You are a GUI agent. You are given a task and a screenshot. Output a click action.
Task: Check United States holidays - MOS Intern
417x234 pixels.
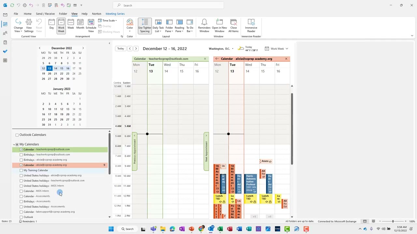[x=21, y=186]
